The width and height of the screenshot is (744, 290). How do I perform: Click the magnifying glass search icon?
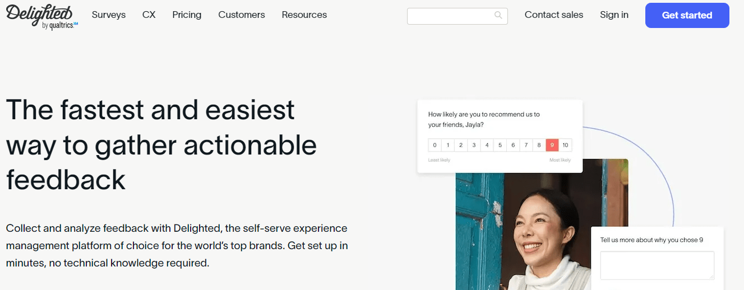tap(498, 16)
